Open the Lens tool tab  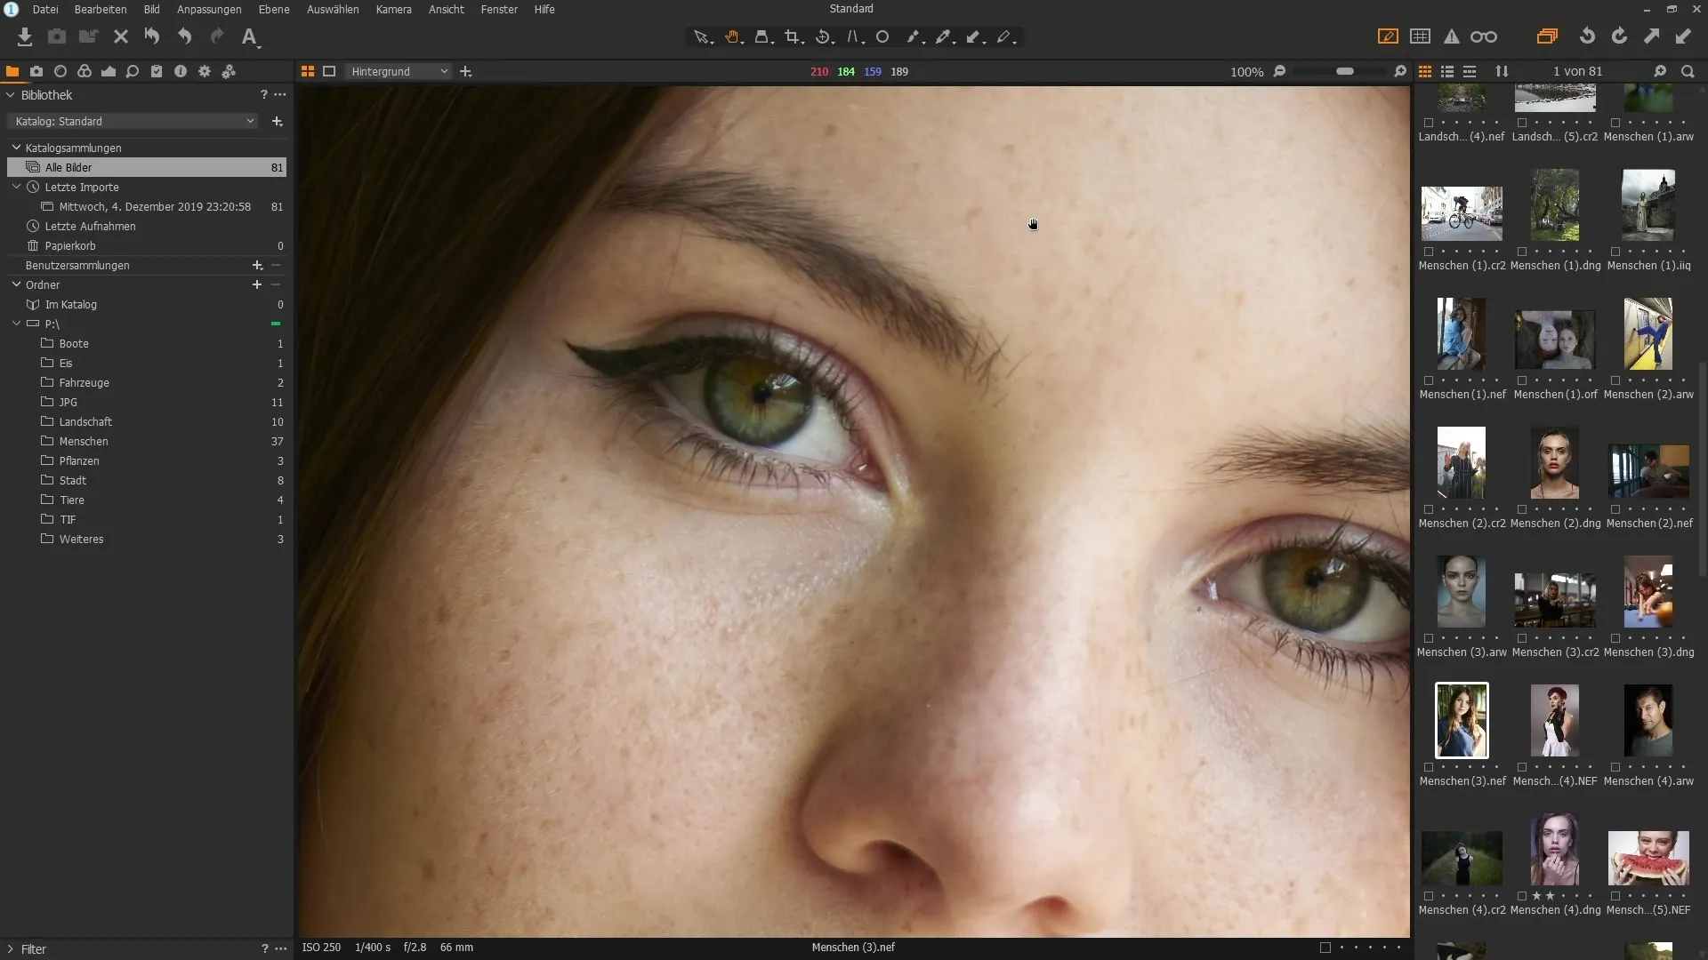coord(60,71)
